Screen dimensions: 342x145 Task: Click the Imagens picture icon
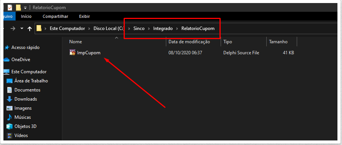click(10, 108)
